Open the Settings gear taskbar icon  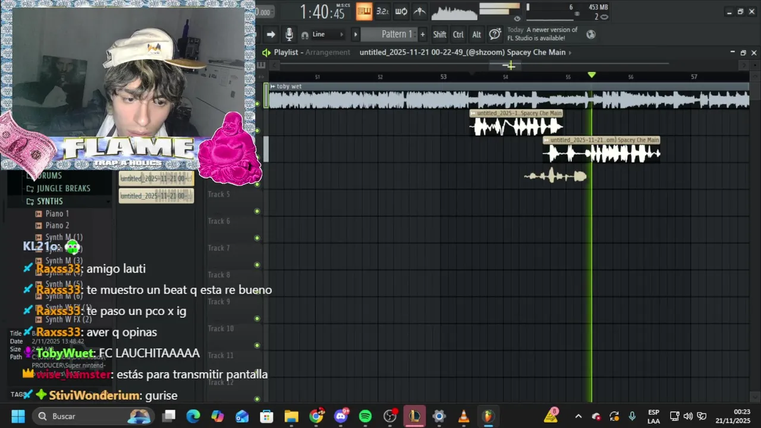(439, 416)
